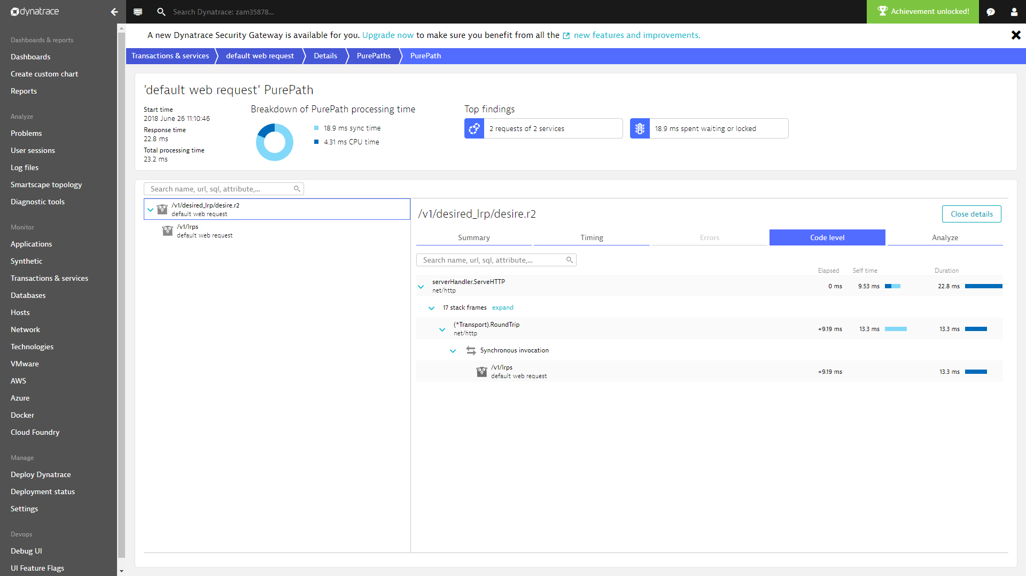Click the breakdown donut chart

275,142
